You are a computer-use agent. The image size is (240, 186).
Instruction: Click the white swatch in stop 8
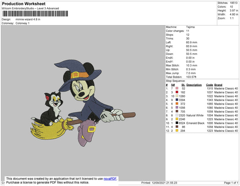(177, 115)
